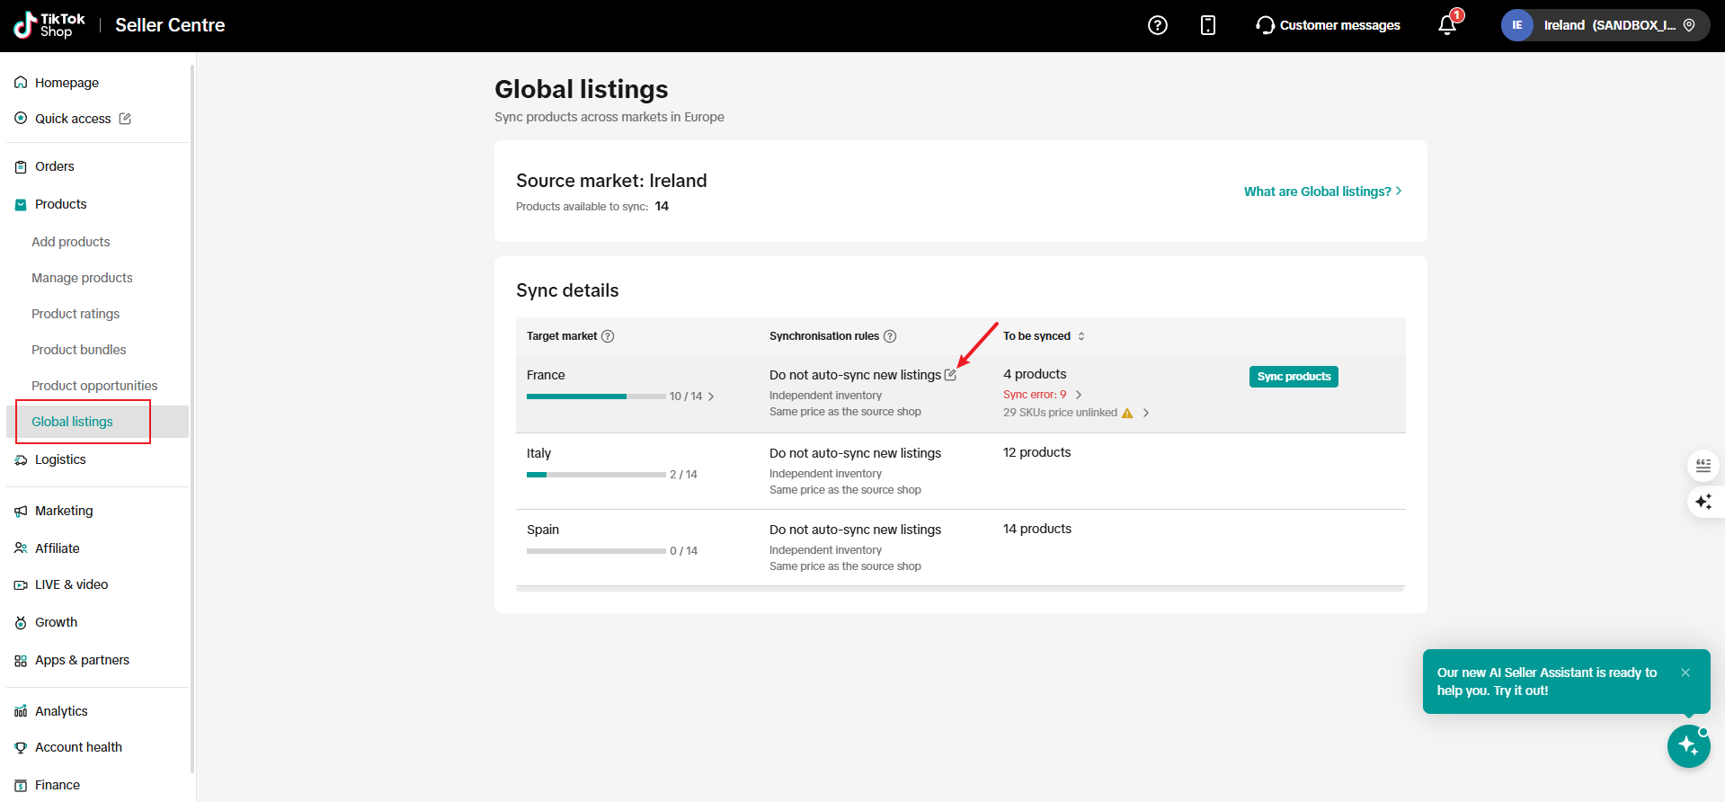
Task: Click the Apps & partners grid icon
Action: tap(21, 660)
